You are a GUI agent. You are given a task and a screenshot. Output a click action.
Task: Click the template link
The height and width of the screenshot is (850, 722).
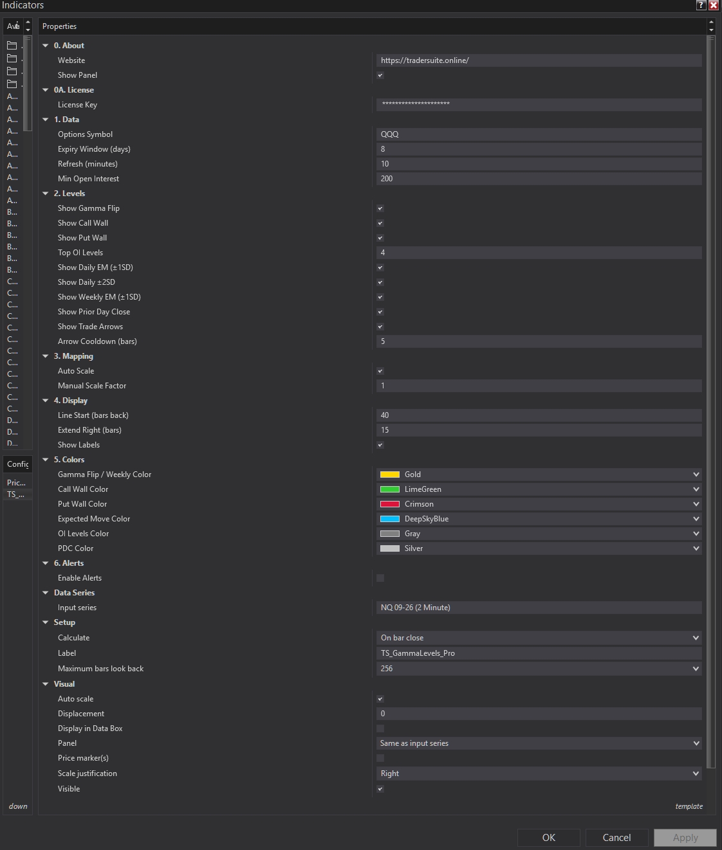(689, 806)
